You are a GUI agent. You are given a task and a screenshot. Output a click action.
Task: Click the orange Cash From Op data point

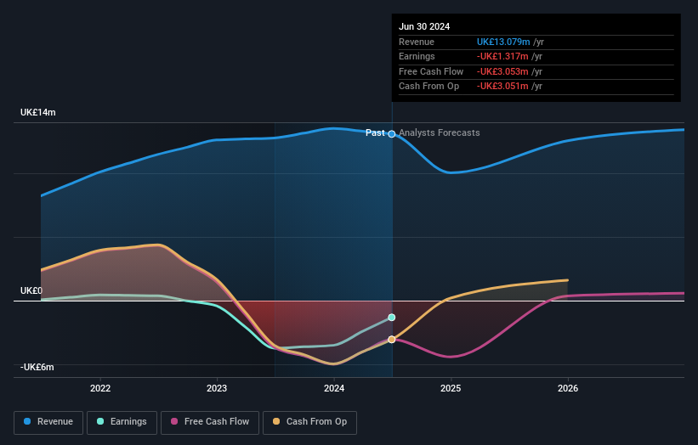pos(392,340)
